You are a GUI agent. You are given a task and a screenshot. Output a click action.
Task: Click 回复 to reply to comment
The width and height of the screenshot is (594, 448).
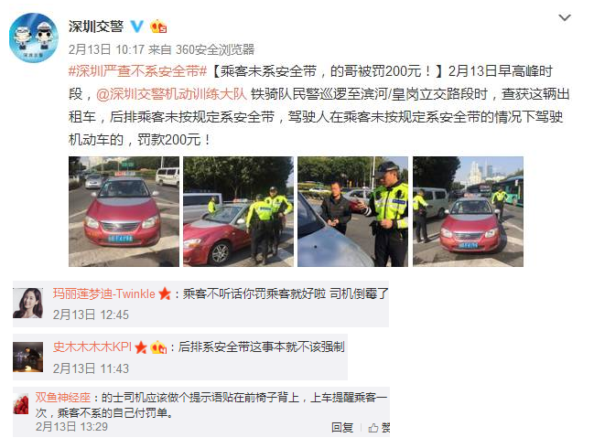pyautogui.click(x=342, y=428)
